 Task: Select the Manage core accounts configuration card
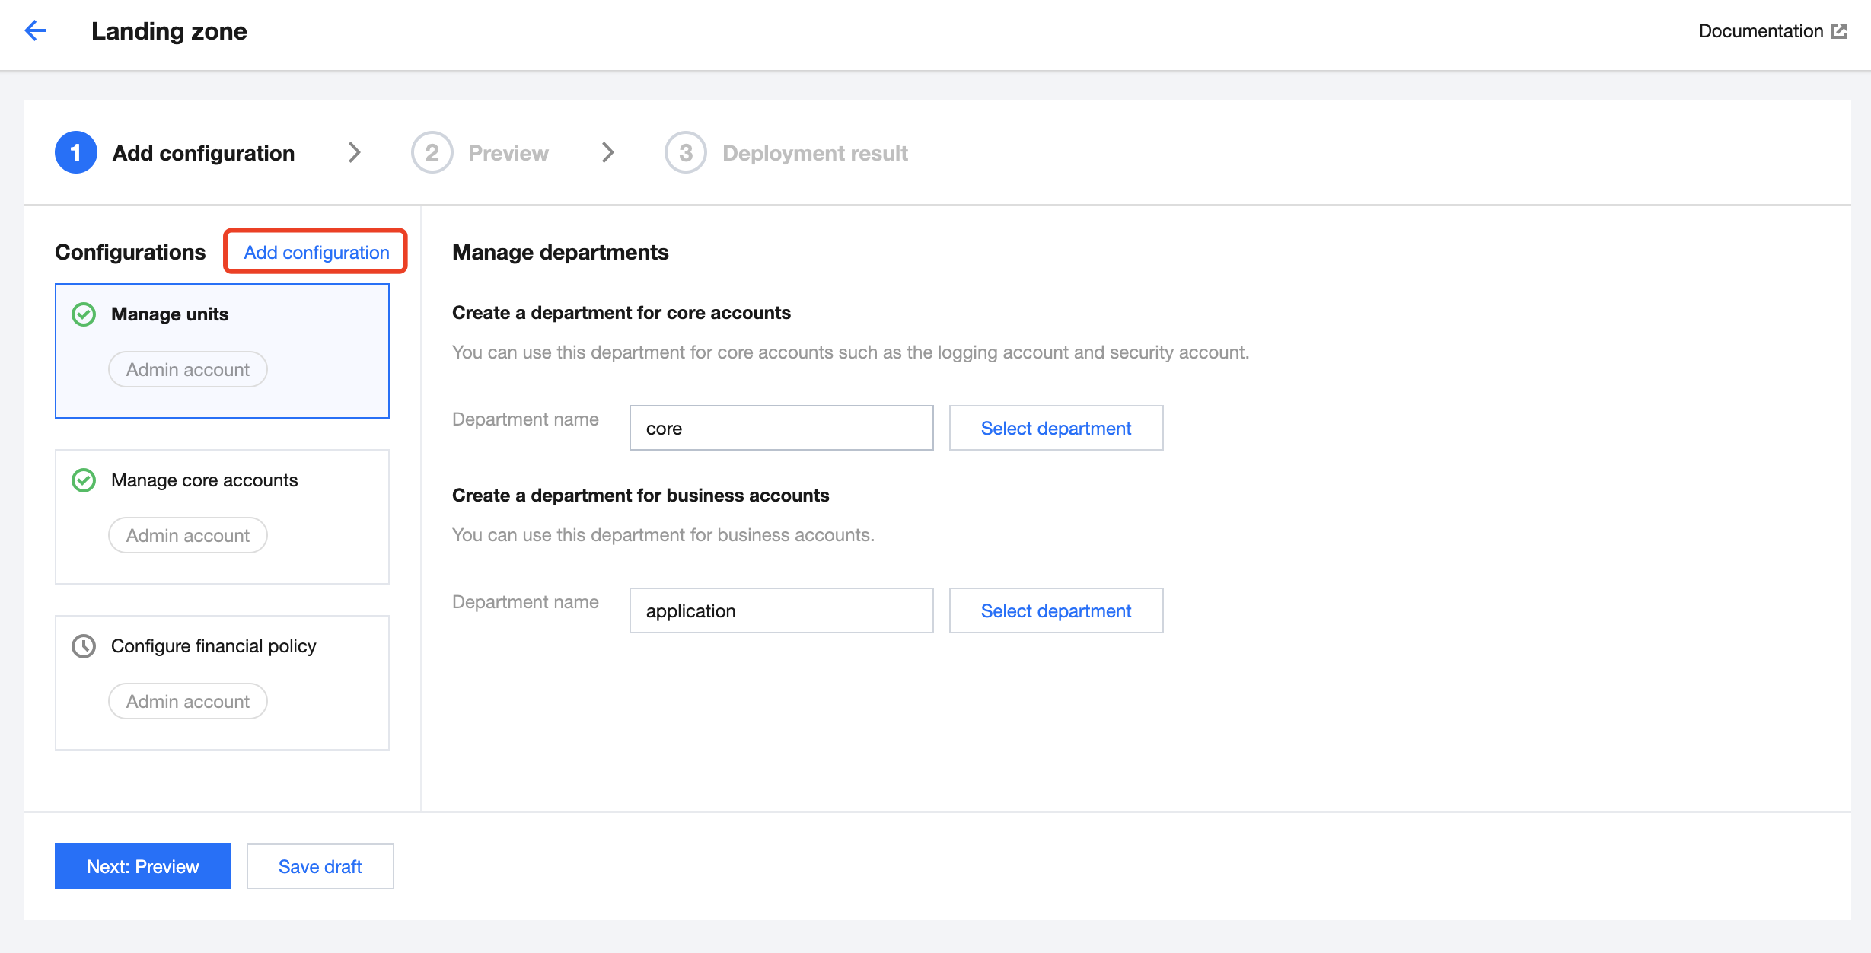click(x=222, y=516)
